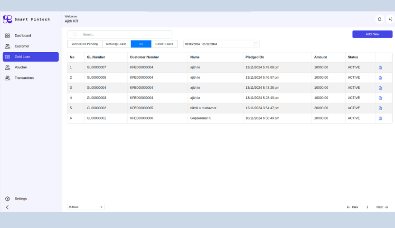The image size is (395, 228).
Task: Click the Gold Loan sidebar icon
Action: click(8, 57)
